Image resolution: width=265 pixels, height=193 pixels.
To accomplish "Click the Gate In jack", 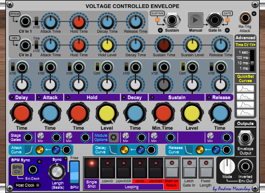I will tap(215, 20).
